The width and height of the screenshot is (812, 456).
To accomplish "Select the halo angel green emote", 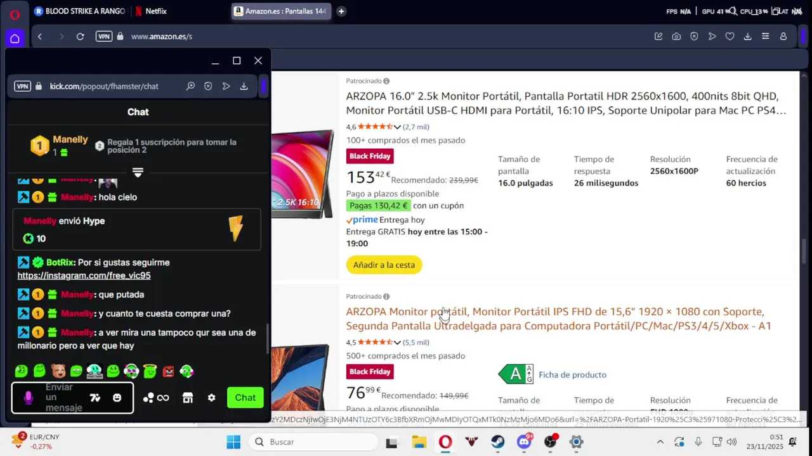I will click(x=150, y=370).
